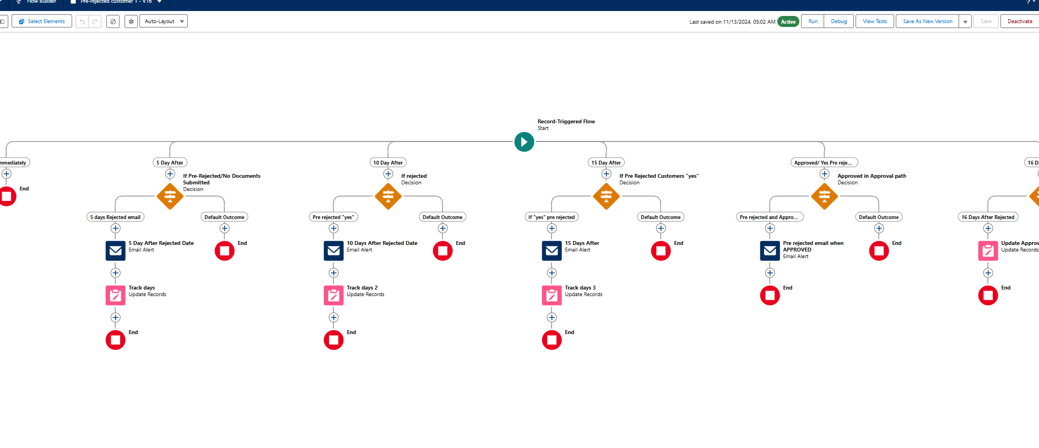Screen dimensions: 1039x448
Task: Select the 16 Days After Rejected outcome label
Action: 988,217
